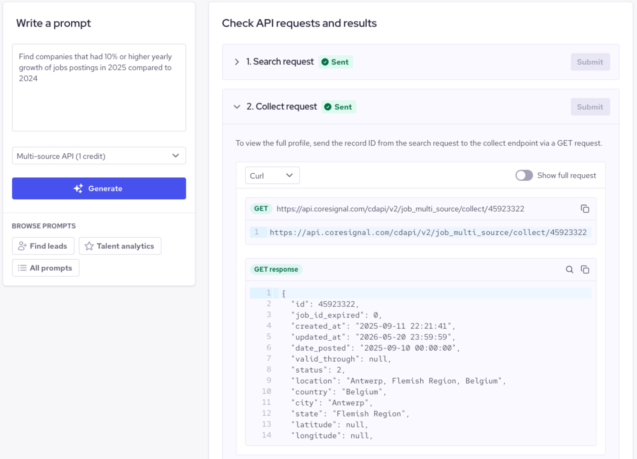This screenshot has height=459, width=637.
Task: Click the Talent analytics star icon
Action: [x=89, y=246]
